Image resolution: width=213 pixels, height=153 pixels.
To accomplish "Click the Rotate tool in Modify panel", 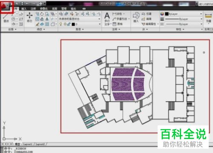I will tap(42, 14).
